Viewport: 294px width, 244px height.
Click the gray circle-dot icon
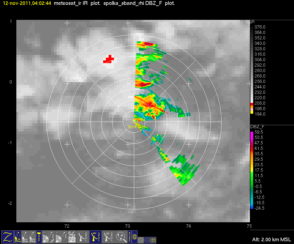[141, 240]
